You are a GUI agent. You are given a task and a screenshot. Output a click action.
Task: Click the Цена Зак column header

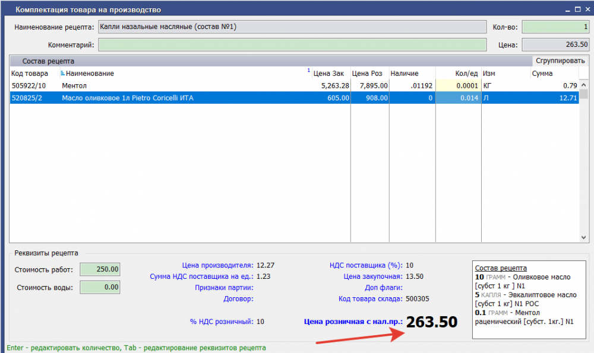328,74
